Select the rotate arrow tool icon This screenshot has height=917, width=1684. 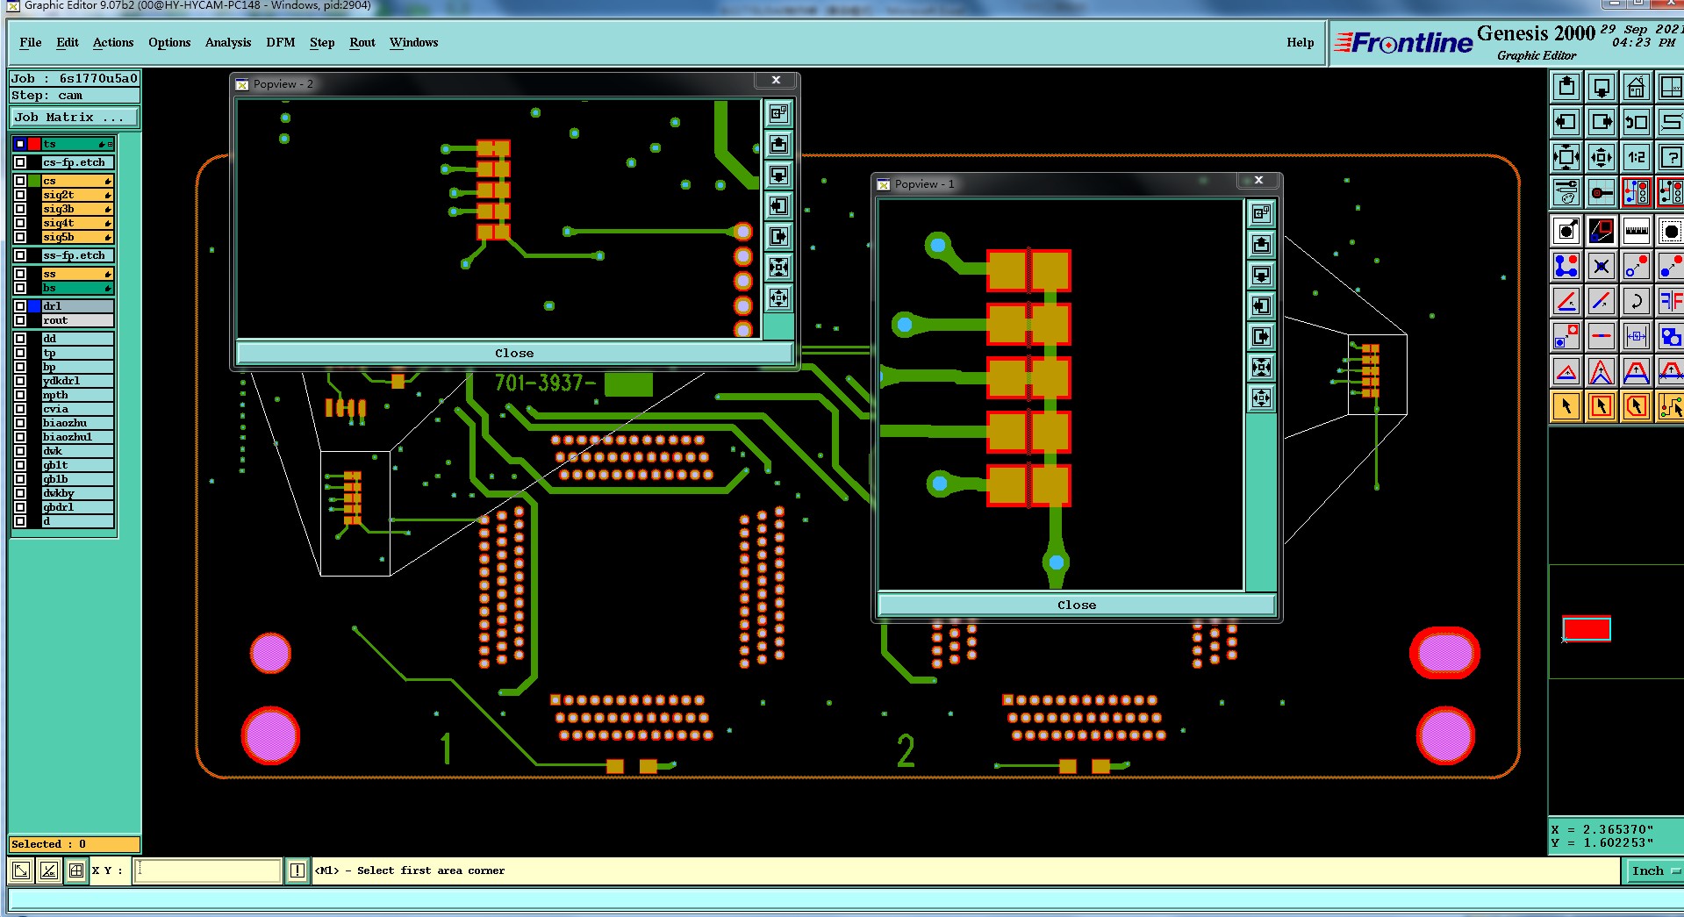[x=1636, y=301]
